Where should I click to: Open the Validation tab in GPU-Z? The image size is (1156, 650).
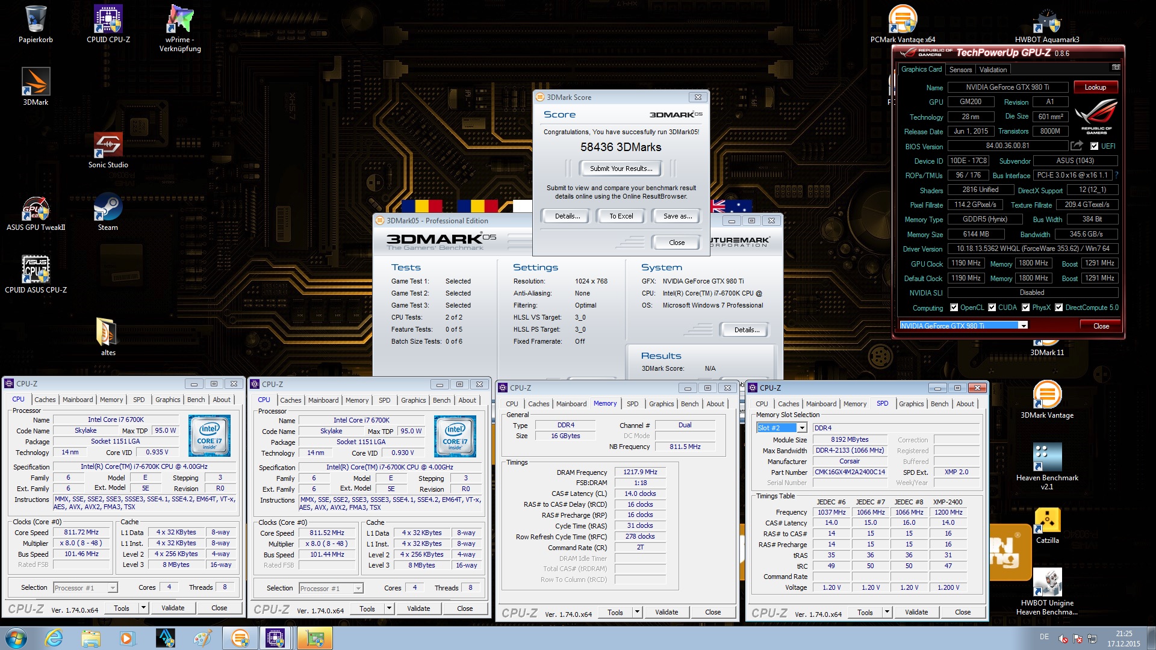(x=992, y=70)
